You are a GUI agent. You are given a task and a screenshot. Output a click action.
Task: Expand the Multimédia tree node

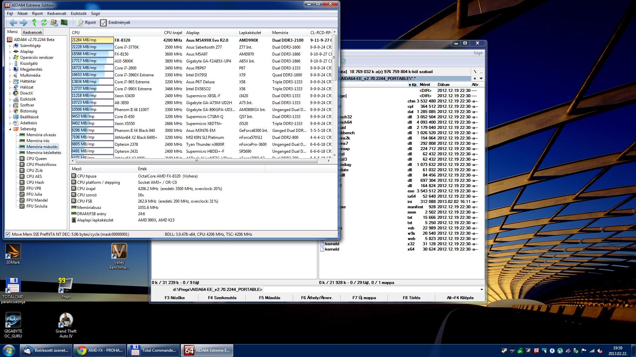[10, 76]
